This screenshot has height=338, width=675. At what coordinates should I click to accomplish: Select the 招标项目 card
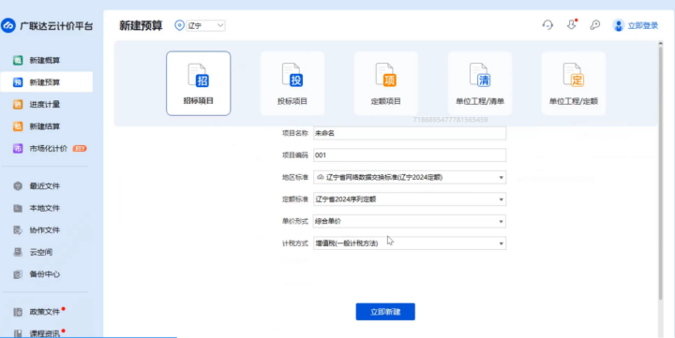tap(199, 83)
